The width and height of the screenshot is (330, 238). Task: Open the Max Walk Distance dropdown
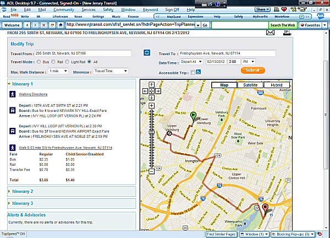tap(58, 71)
